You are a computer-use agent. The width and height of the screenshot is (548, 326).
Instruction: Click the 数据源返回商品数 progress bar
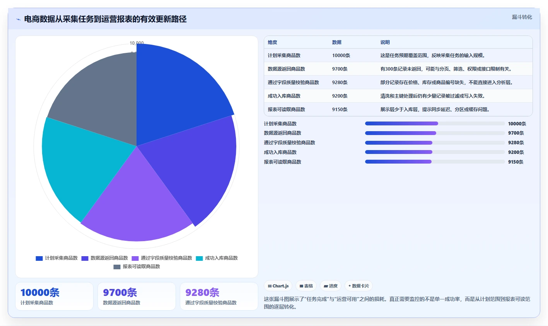tap(435, 133)
